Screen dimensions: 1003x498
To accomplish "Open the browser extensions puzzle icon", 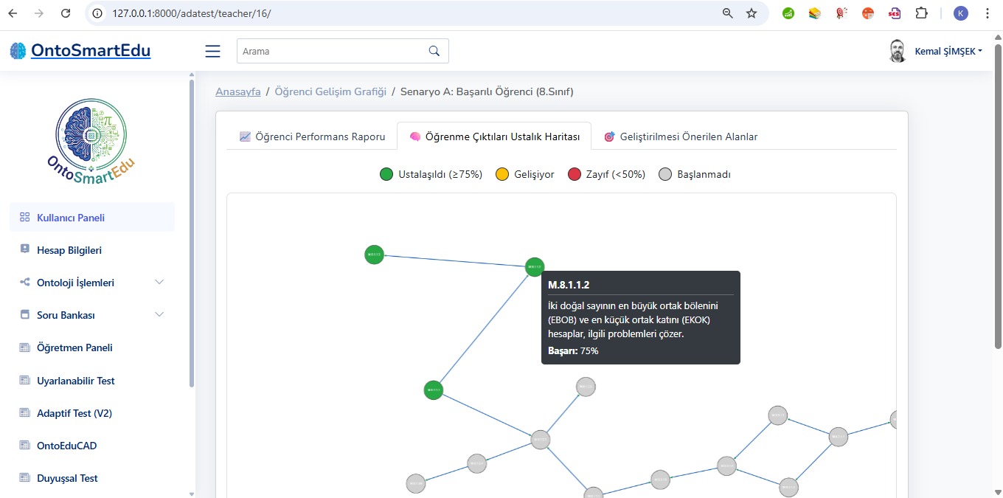I will [x=921, y=13].
